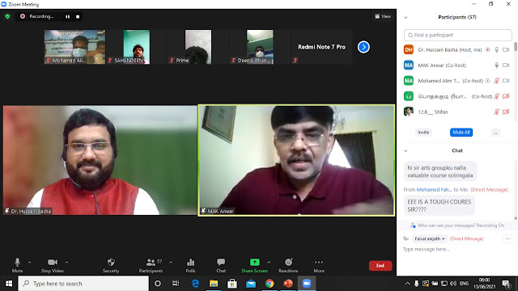Select the Redmi Note 7 Pro tile

[x=321, y=47]
